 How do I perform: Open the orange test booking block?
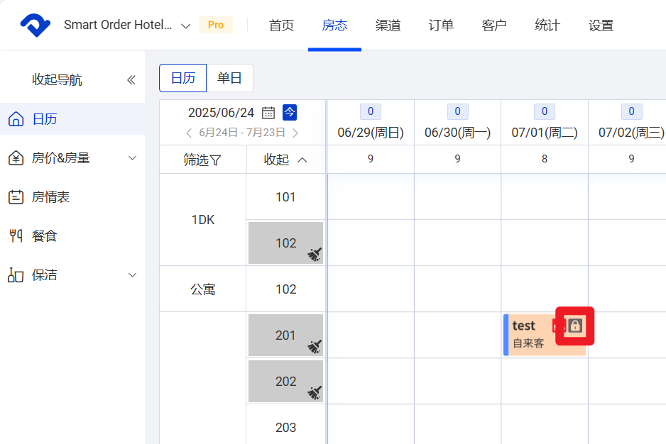[x=529, y=334]
